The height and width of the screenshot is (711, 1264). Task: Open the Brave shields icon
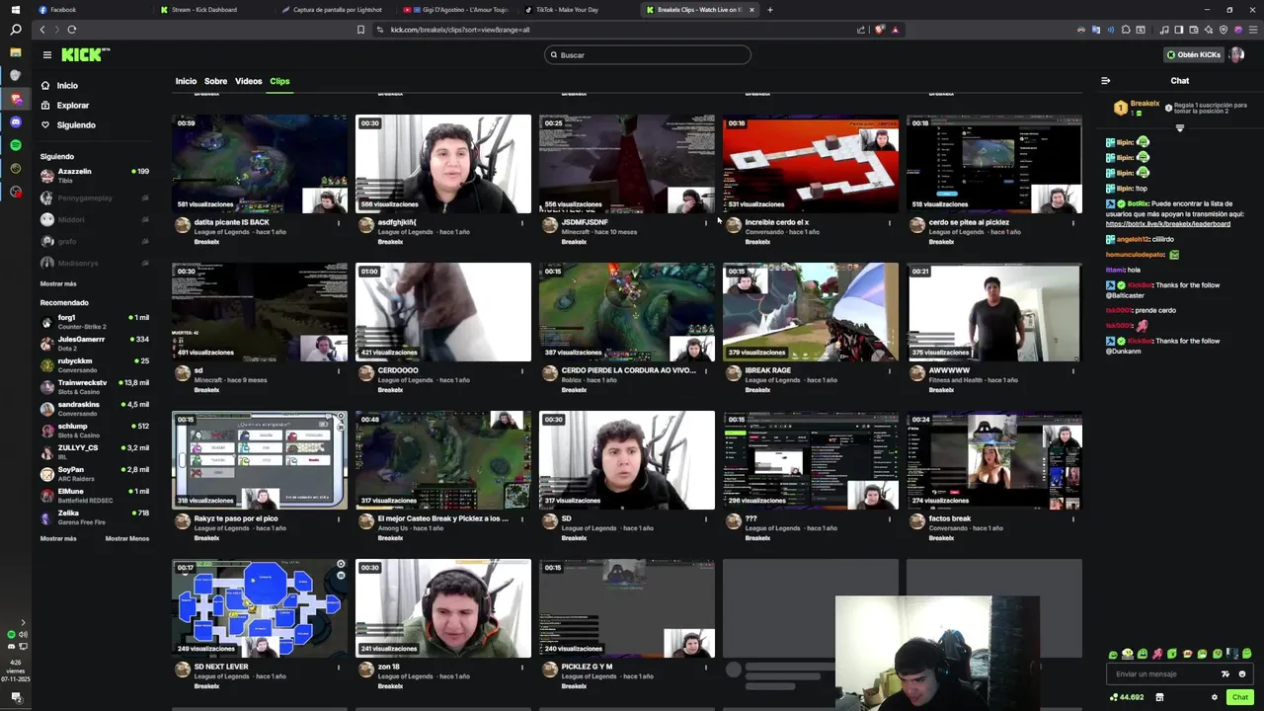pos(879,30)
